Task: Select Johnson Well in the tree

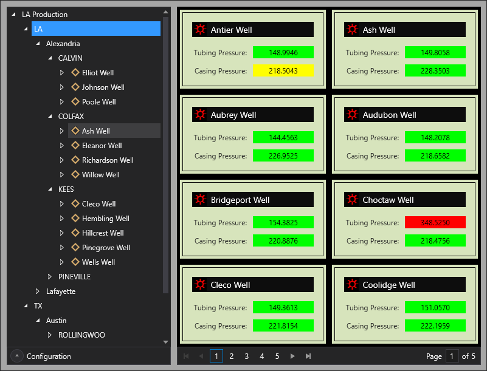Action: point(103,87)
